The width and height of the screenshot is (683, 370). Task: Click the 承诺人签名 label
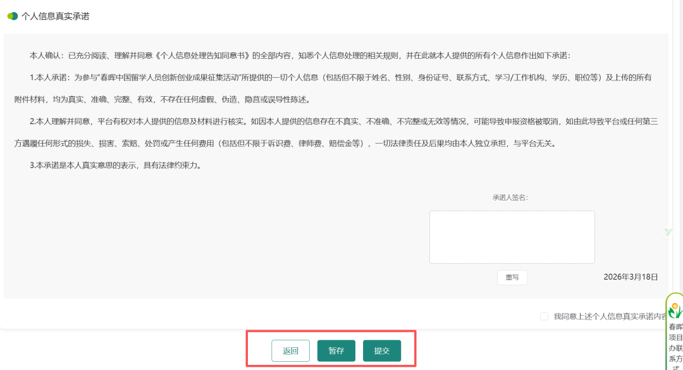point(510,197)
